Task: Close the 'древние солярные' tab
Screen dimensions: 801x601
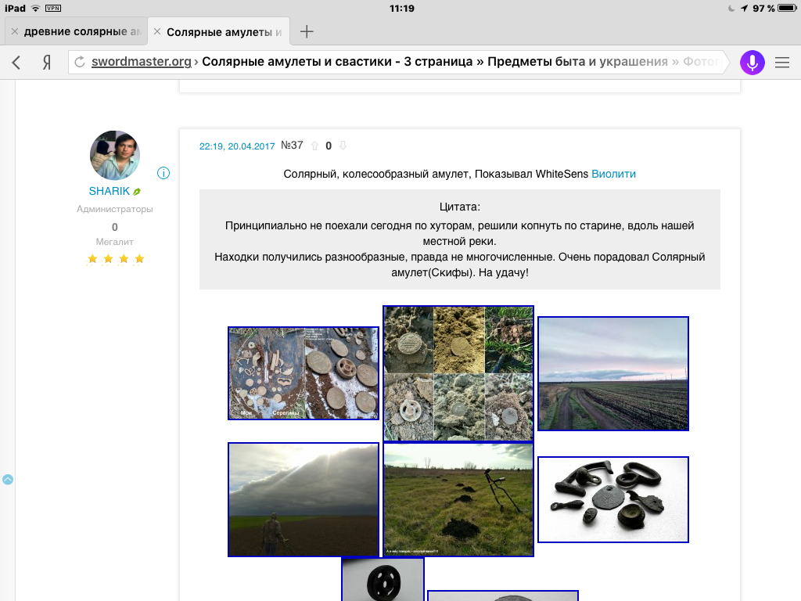Action: [14, 31]
